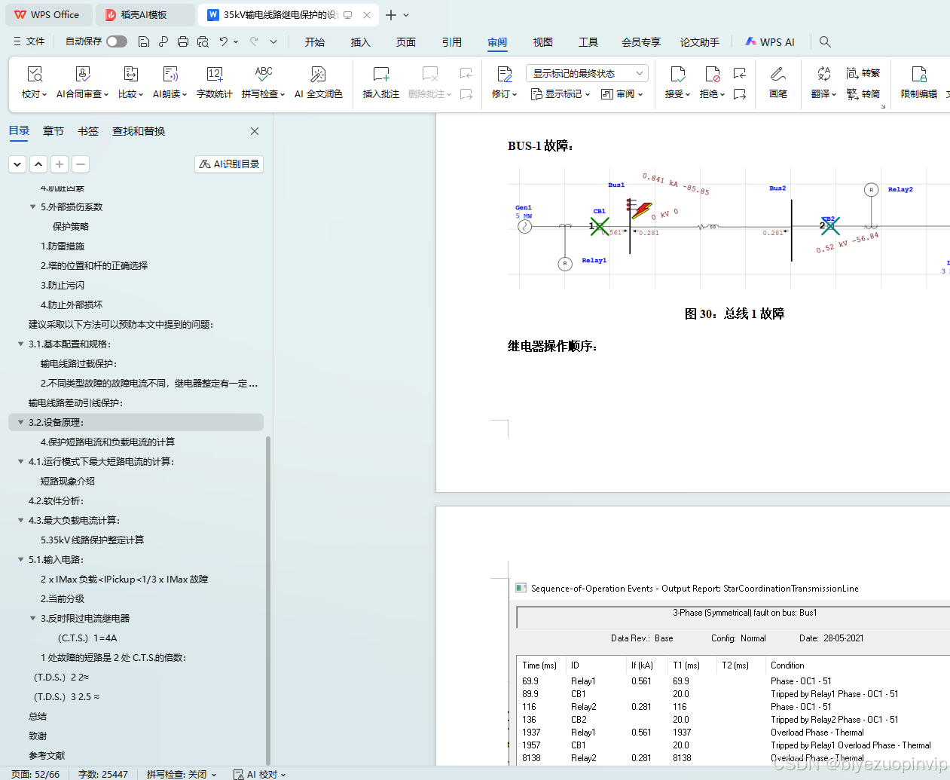
Task: Close the navigation pane
Action: pyautogui.click(x=255, y=131)
